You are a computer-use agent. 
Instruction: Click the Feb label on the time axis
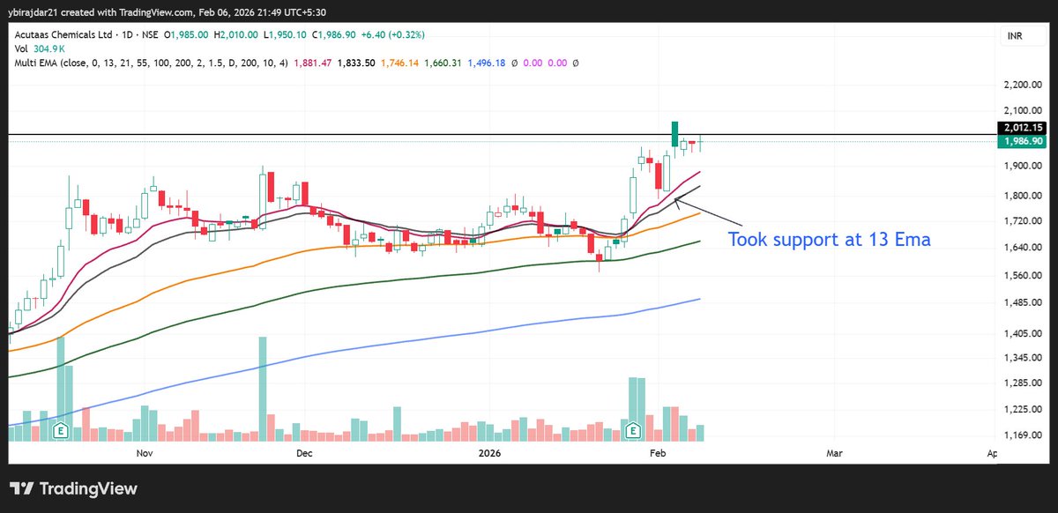pyautogui.click(x=656, y=452)
